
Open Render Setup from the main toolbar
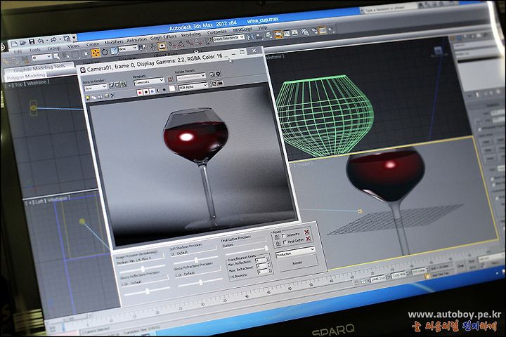(x=315, y=31)
